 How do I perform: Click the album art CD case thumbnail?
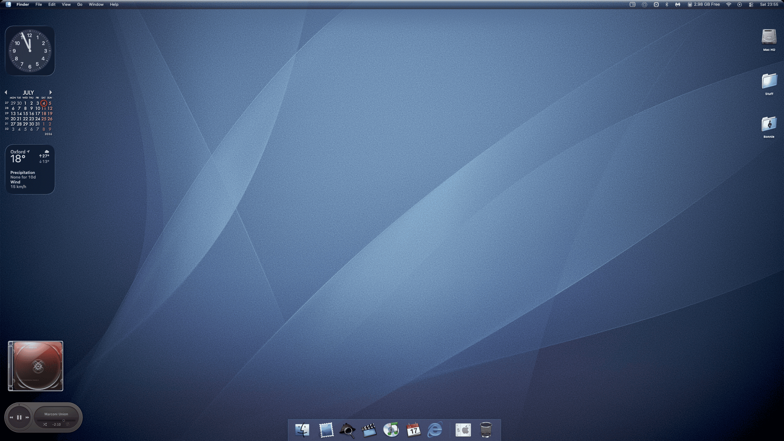tap(36, 366)
